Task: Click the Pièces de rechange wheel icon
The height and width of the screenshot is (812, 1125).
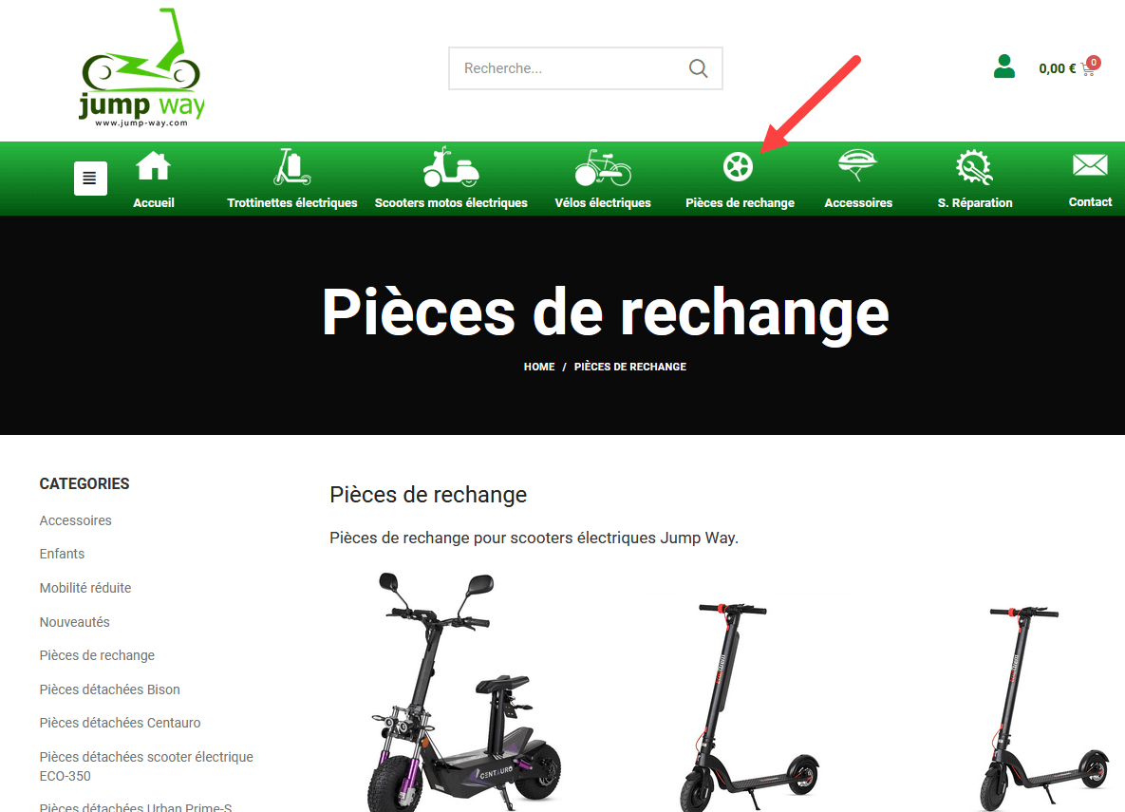Action: point(739,167)
